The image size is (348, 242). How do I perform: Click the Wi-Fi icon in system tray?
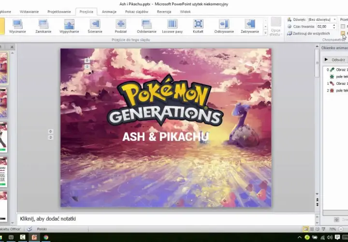322,237
